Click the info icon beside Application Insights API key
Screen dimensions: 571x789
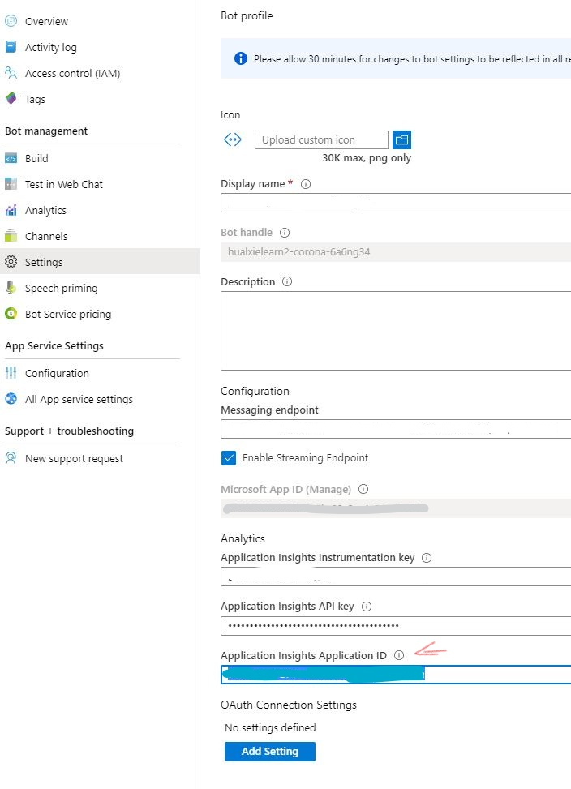coord(366,606)
